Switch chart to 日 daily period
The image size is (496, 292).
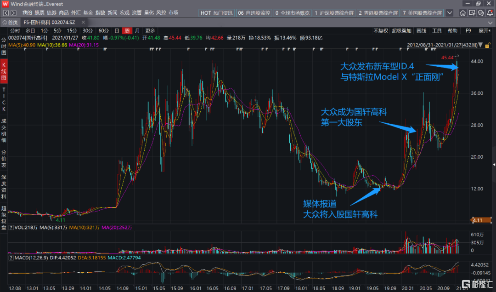117,31
